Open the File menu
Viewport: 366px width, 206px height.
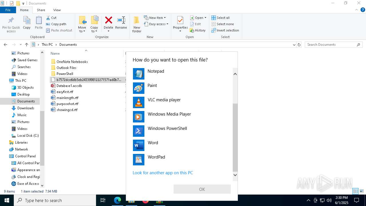pos(8,10)
